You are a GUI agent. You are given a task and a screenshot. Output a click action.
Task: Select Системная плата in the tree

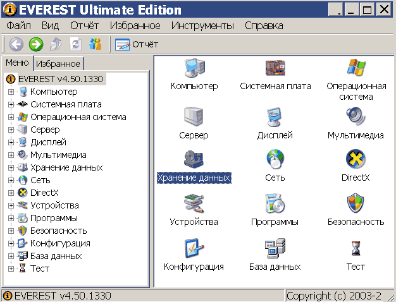click(66, 104)
